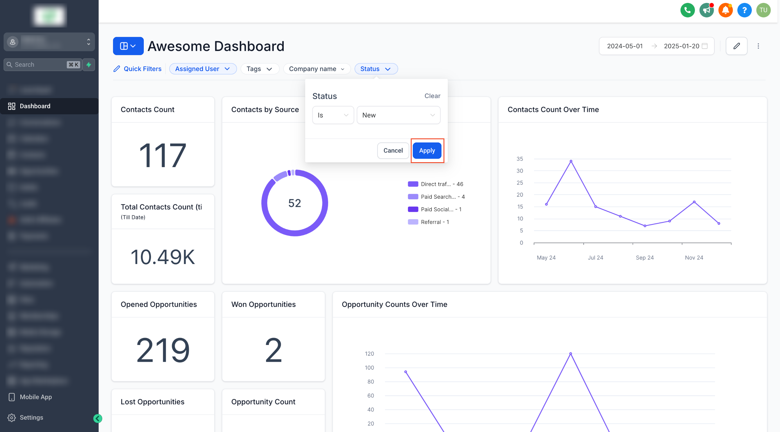Select Dashboard in the sidebar
This screenshot has width=780, height=432.
point(35,106)
